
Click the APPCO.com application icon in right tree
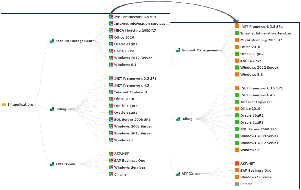point(178,174)
